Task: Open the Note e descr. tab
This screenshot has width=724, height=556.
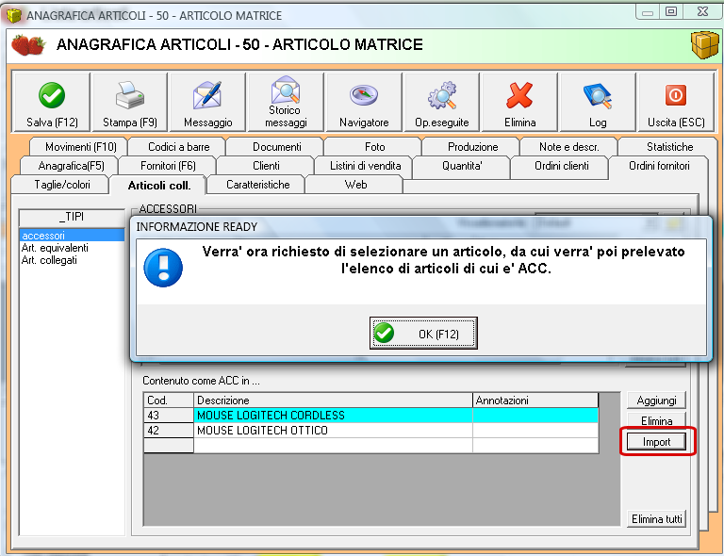Action: click(568, 147)
